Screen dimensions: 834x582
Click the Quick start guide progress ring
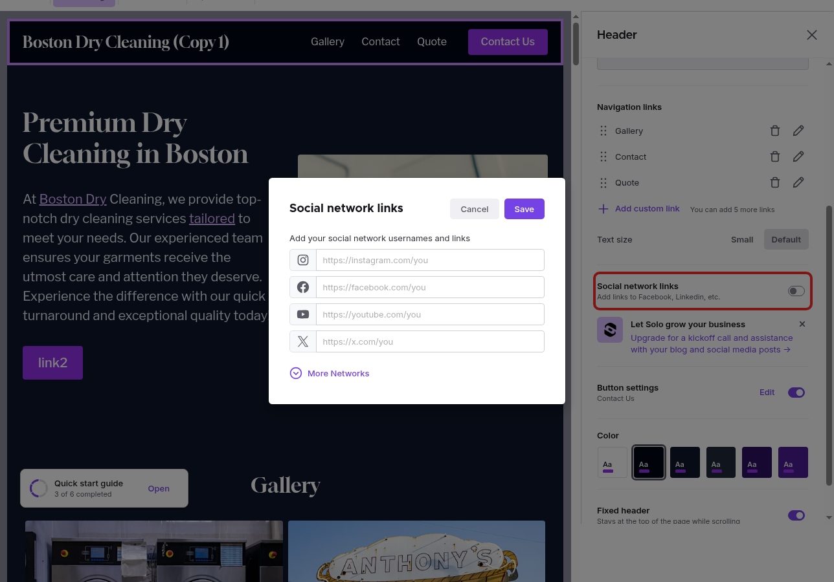pyautogui.click(x=39, y=488)
